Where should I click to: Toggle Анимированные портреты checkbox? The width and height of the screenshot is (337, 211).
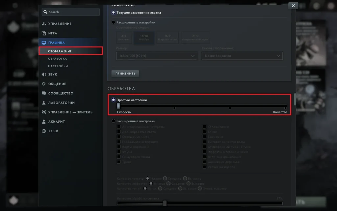[118, 127]
